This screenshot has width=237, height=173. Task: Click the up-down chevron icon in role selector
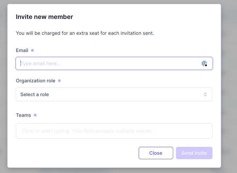[205, 94]
